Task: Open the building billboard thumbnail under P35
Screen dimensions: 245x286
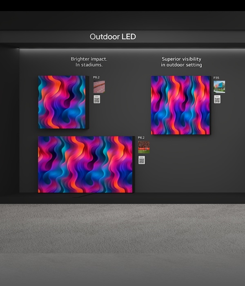Action: (x=219, y=87)
